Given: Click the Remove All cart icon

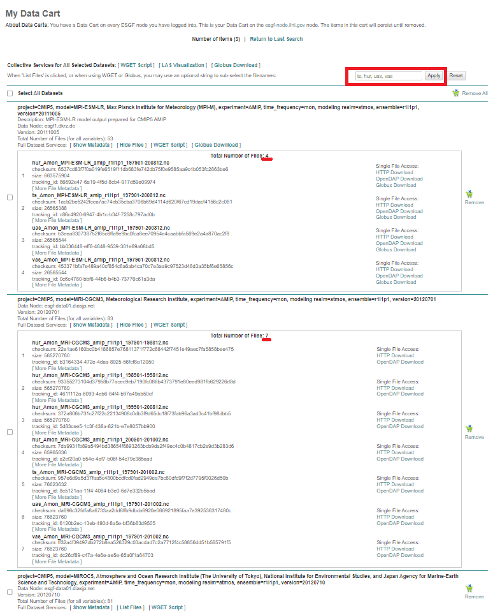Looking at the screenshot, I should (x=456, y=93).
